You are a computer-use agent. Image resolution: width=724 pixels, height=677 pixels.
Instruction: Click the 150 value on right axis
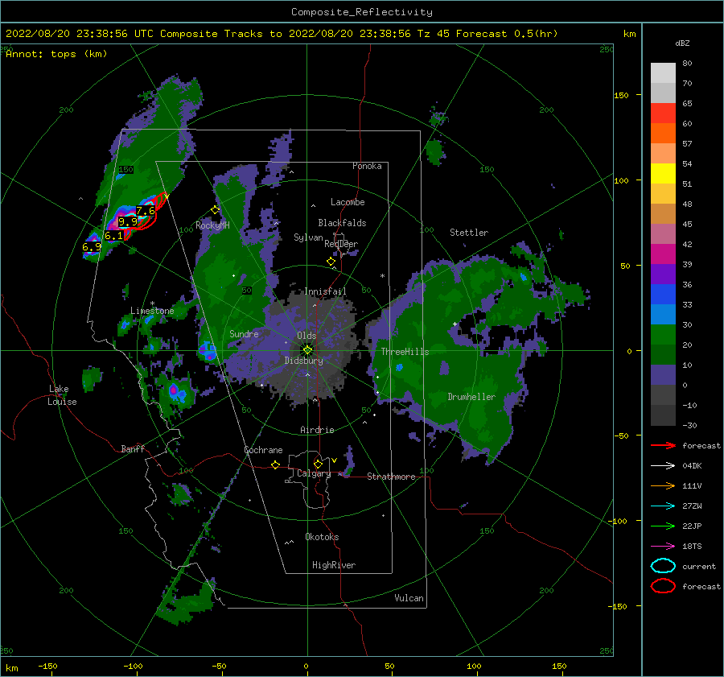point(621,95)
